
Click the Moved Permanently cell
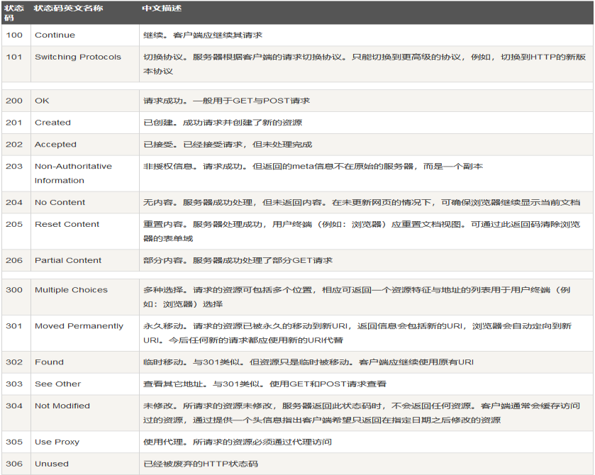84,333
